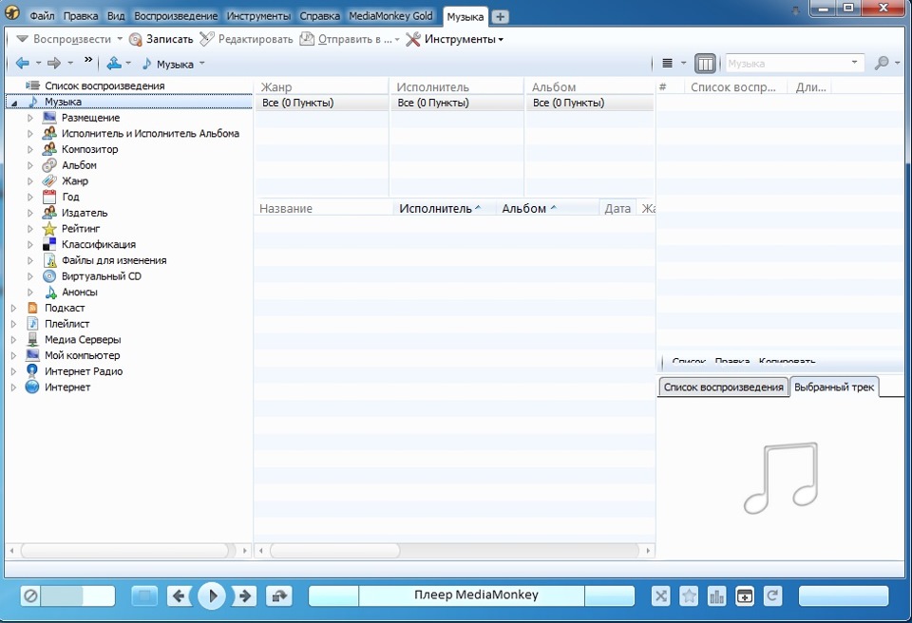Skip to next track in player
This screenshot has height=623, width=912.
coord(244,595)
